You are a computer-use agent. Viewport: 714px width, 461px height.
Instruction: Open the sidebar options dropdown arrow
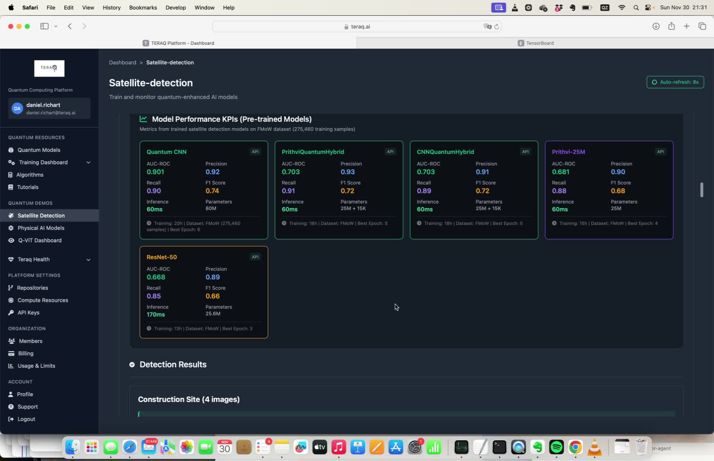click(56, 26)
